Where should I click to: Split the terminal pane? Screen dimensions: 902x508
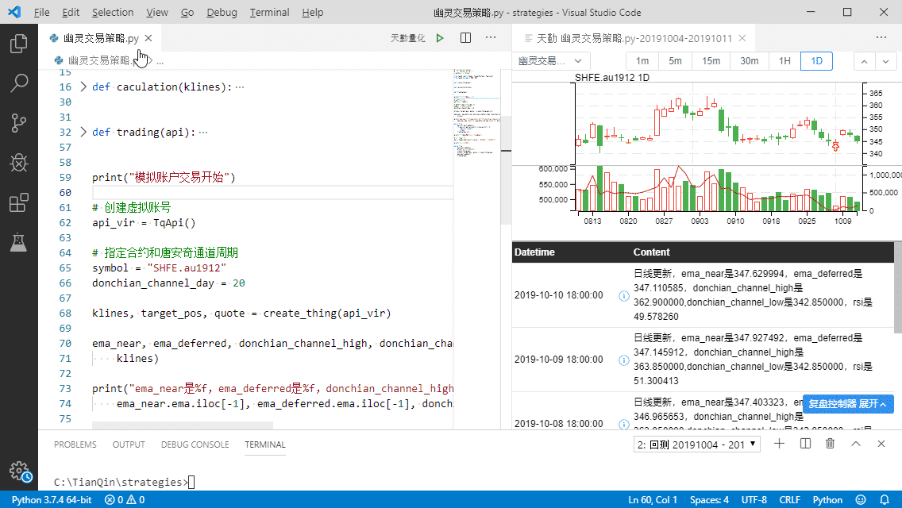(x=805, y=444)
